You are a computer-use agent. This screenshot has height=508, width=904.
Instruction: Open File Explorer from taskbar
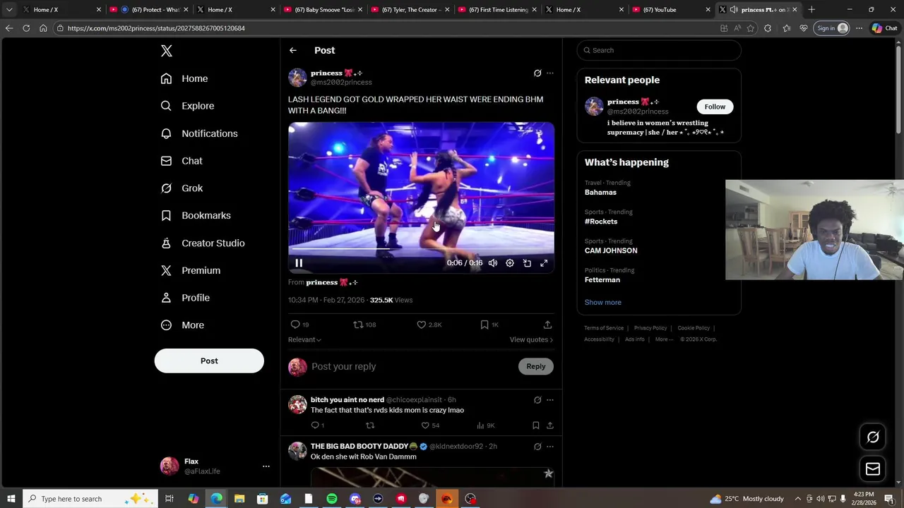pyautogui.click(x=239, y=499)
